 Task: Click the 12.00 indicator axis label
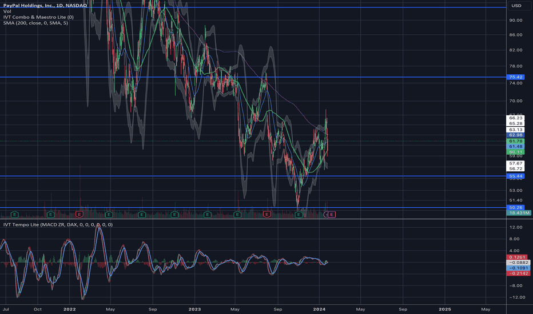516,227
